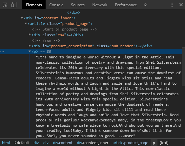Image resolution: width=185 pixels, height=146 pixels.
Task: Open DevTools three-dot customize menu
Action: coord(172,5)
